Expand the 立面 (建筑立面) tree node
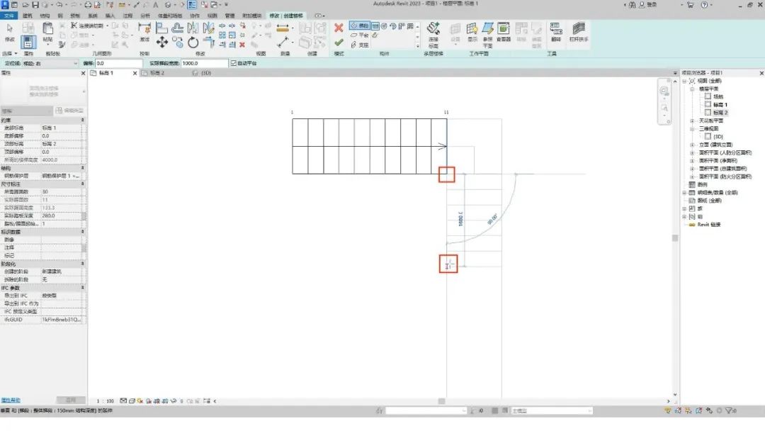765x431 pixels. point(693,145)
